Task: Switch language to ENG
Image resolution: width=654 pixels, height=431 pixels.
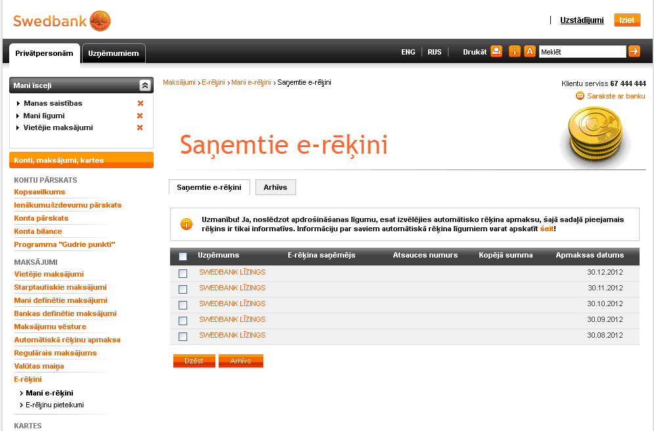Action: coord(408,52)
